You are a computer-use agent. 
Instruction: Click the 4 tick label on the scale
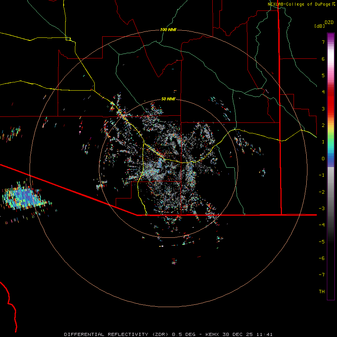(323, 92)
